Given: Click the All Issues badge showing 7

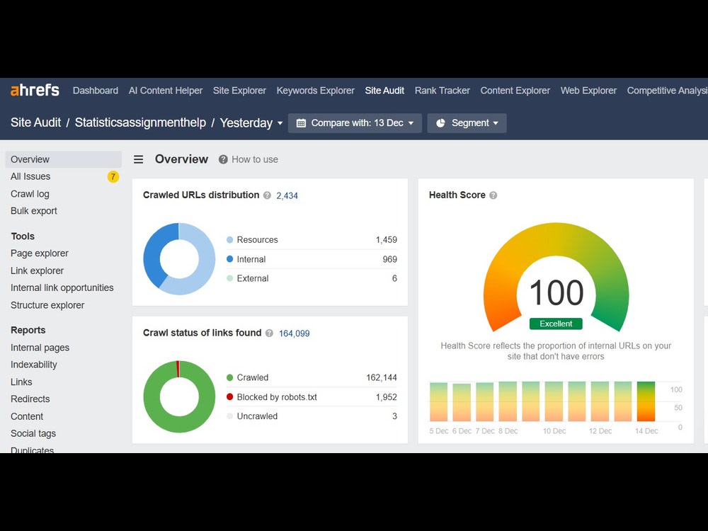Looking at the screenshot, I should coord(113,176).
